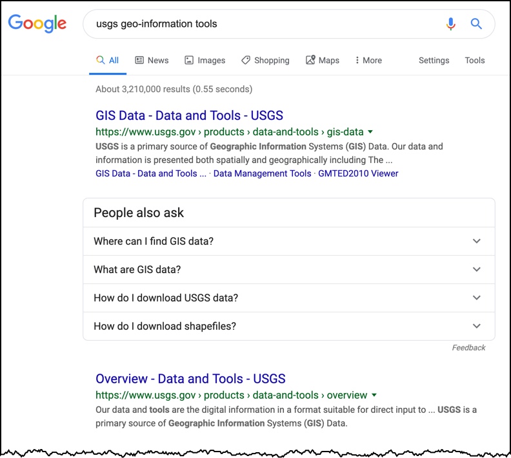Viewport: 511px width, 458px height.
Task: Switch to the Images tab
Action: 205,60
